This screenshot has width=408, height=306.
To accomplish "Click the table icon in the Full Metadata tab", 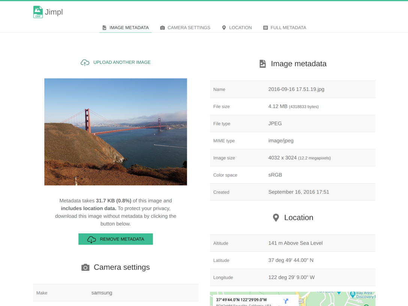I will 265,28.
